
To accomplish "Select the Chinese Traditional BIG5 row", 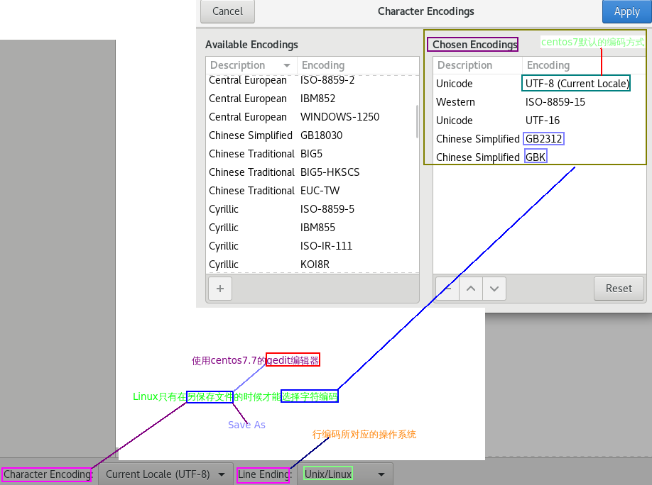I will click(313, 154).
